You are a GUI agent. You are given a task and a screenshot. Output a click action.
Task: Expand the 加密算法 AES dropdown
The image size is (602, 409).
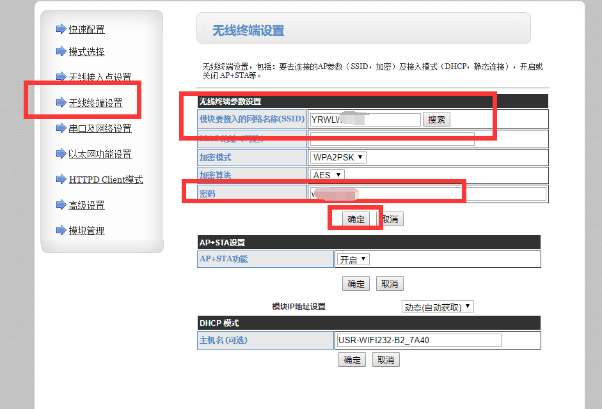tap(328, 174)
